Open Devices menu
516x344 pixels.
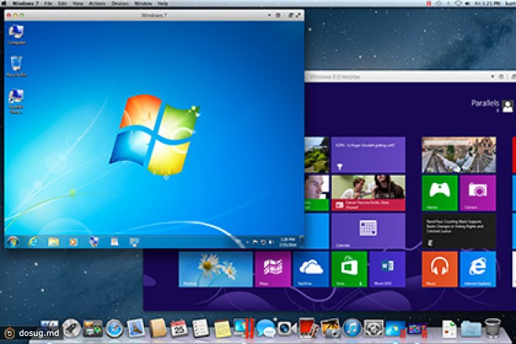[120, 3]
